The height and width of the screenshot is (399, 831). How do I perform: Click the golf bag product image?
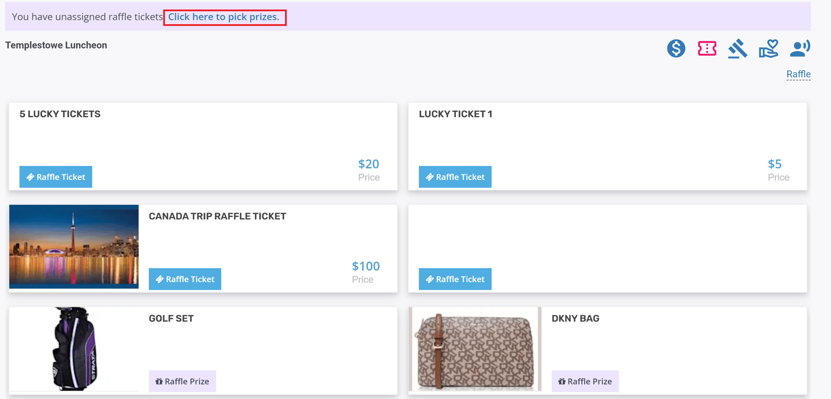(74, 349)
